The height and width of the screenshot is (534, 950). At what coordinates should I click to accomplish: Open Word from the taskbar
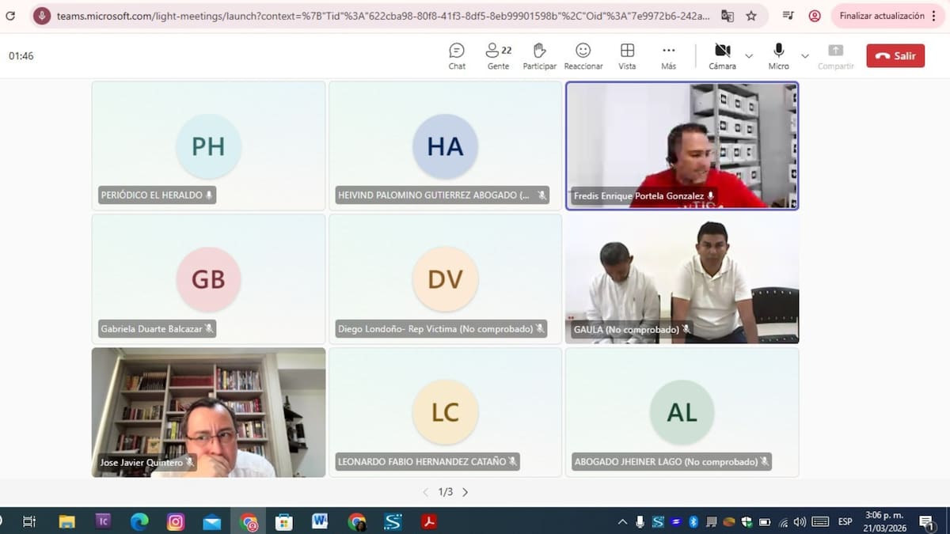pyautogui.click(x=320, y=521)
